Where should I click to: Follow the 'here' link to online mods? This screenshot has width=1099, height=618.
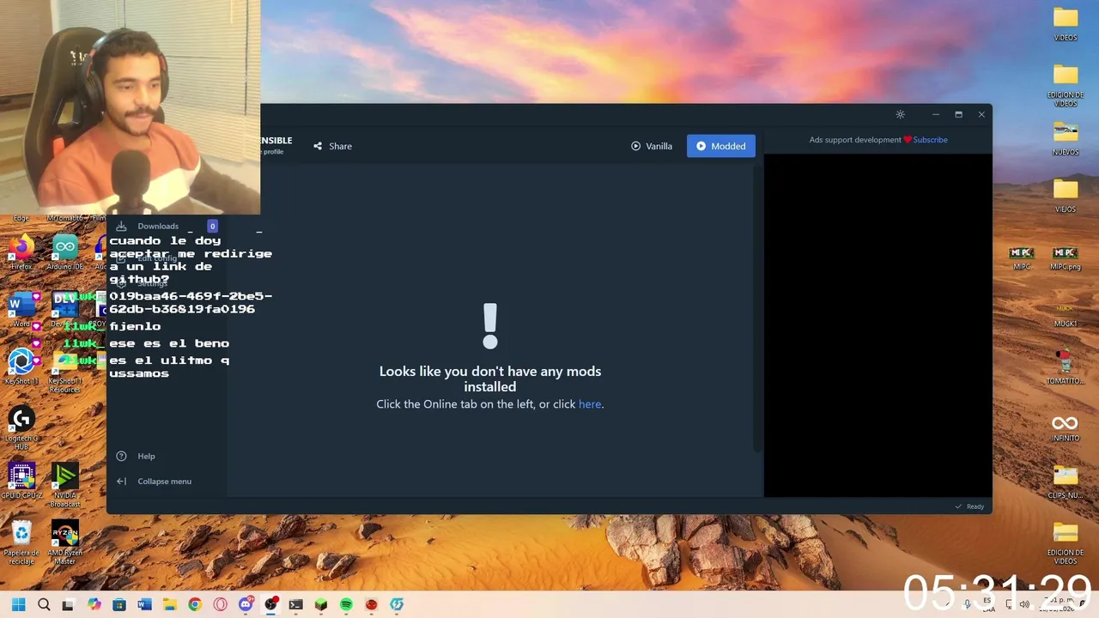click(590, 404)
